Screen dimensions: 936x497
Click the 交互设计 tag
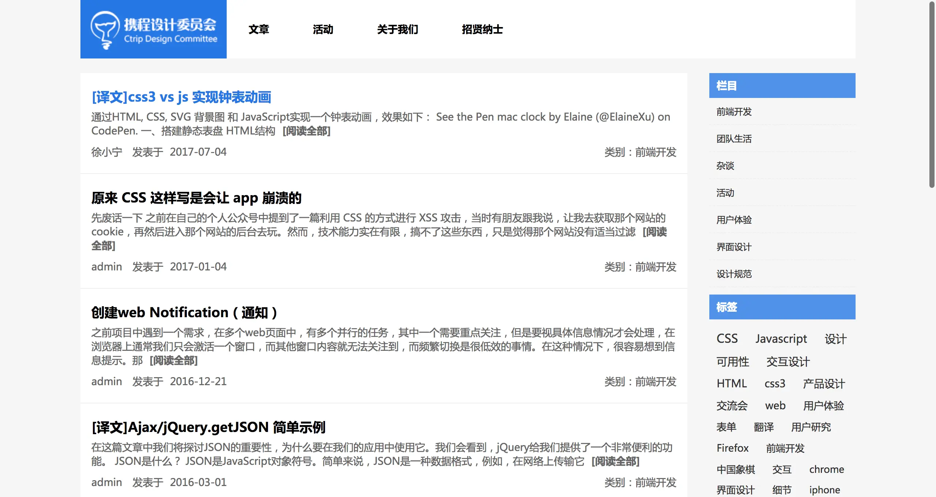pyautogui.click(x=788, y=361)
